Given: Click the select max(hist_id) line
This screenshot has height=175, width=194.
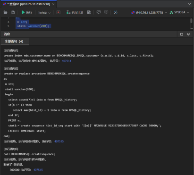Looking at the screenshot, I should (52, 110).
